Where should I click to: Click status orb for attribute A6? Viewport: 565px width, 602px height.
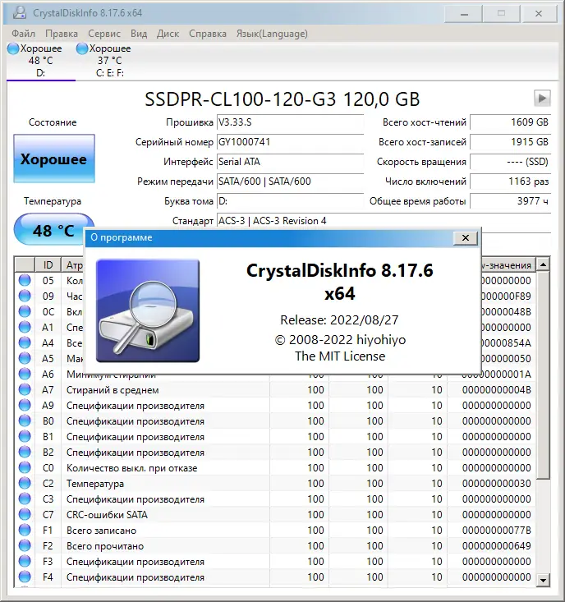click(x=25, y=374)
